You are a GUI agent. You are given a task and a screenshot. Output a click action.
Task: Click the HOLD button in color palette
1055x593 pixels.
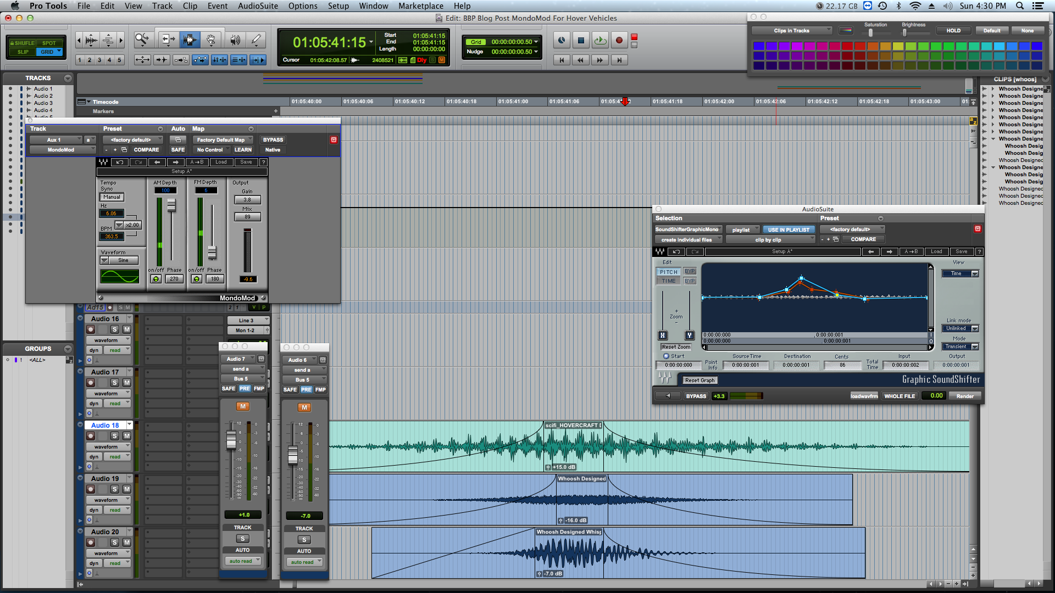(x=953, y=31)
